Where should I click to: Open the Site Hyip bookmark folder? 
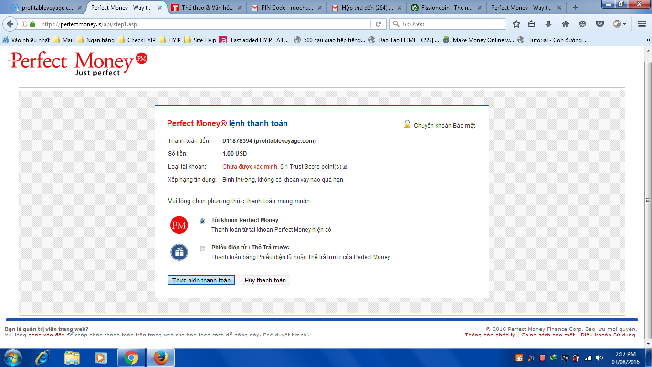200,40
